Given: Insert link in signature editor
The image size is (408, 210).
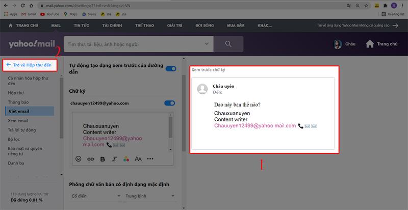Looking at the screenshot, I should [90, 159].
